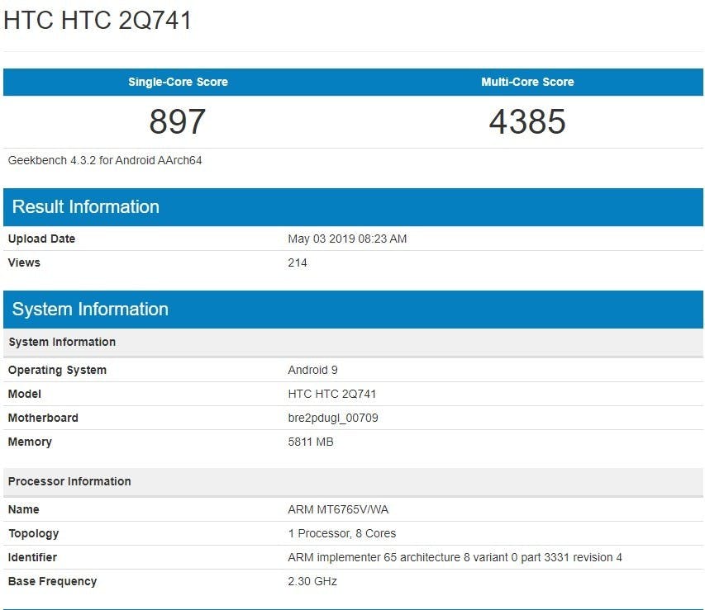Select the Topology label
705x610 pixels.
point(33,533)
